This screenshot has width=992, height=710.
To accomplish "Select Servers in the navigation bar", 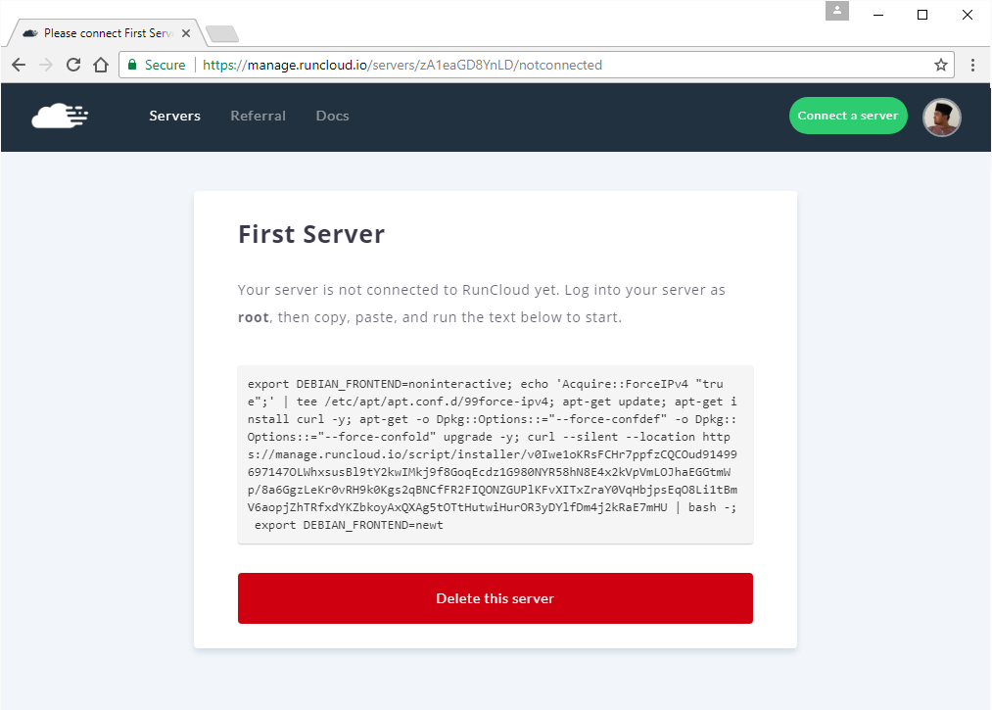I will 174,116.
